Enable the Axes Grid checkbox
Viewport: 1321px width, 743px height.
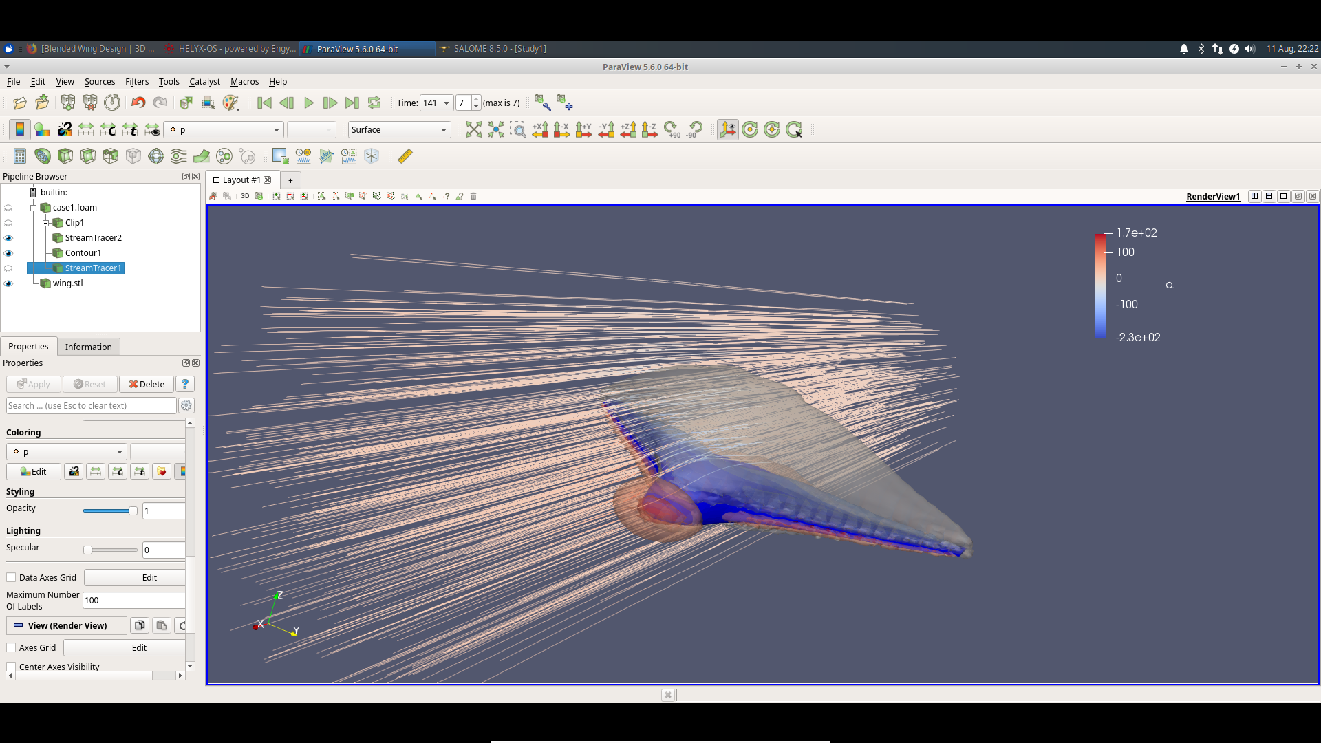pyautogui.click(x=11, y=648)
